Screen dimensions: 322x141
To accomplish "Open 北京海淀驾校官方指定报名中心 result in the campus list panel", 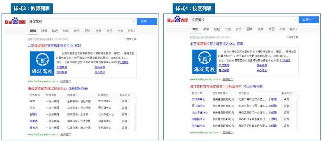I will 217,44.
